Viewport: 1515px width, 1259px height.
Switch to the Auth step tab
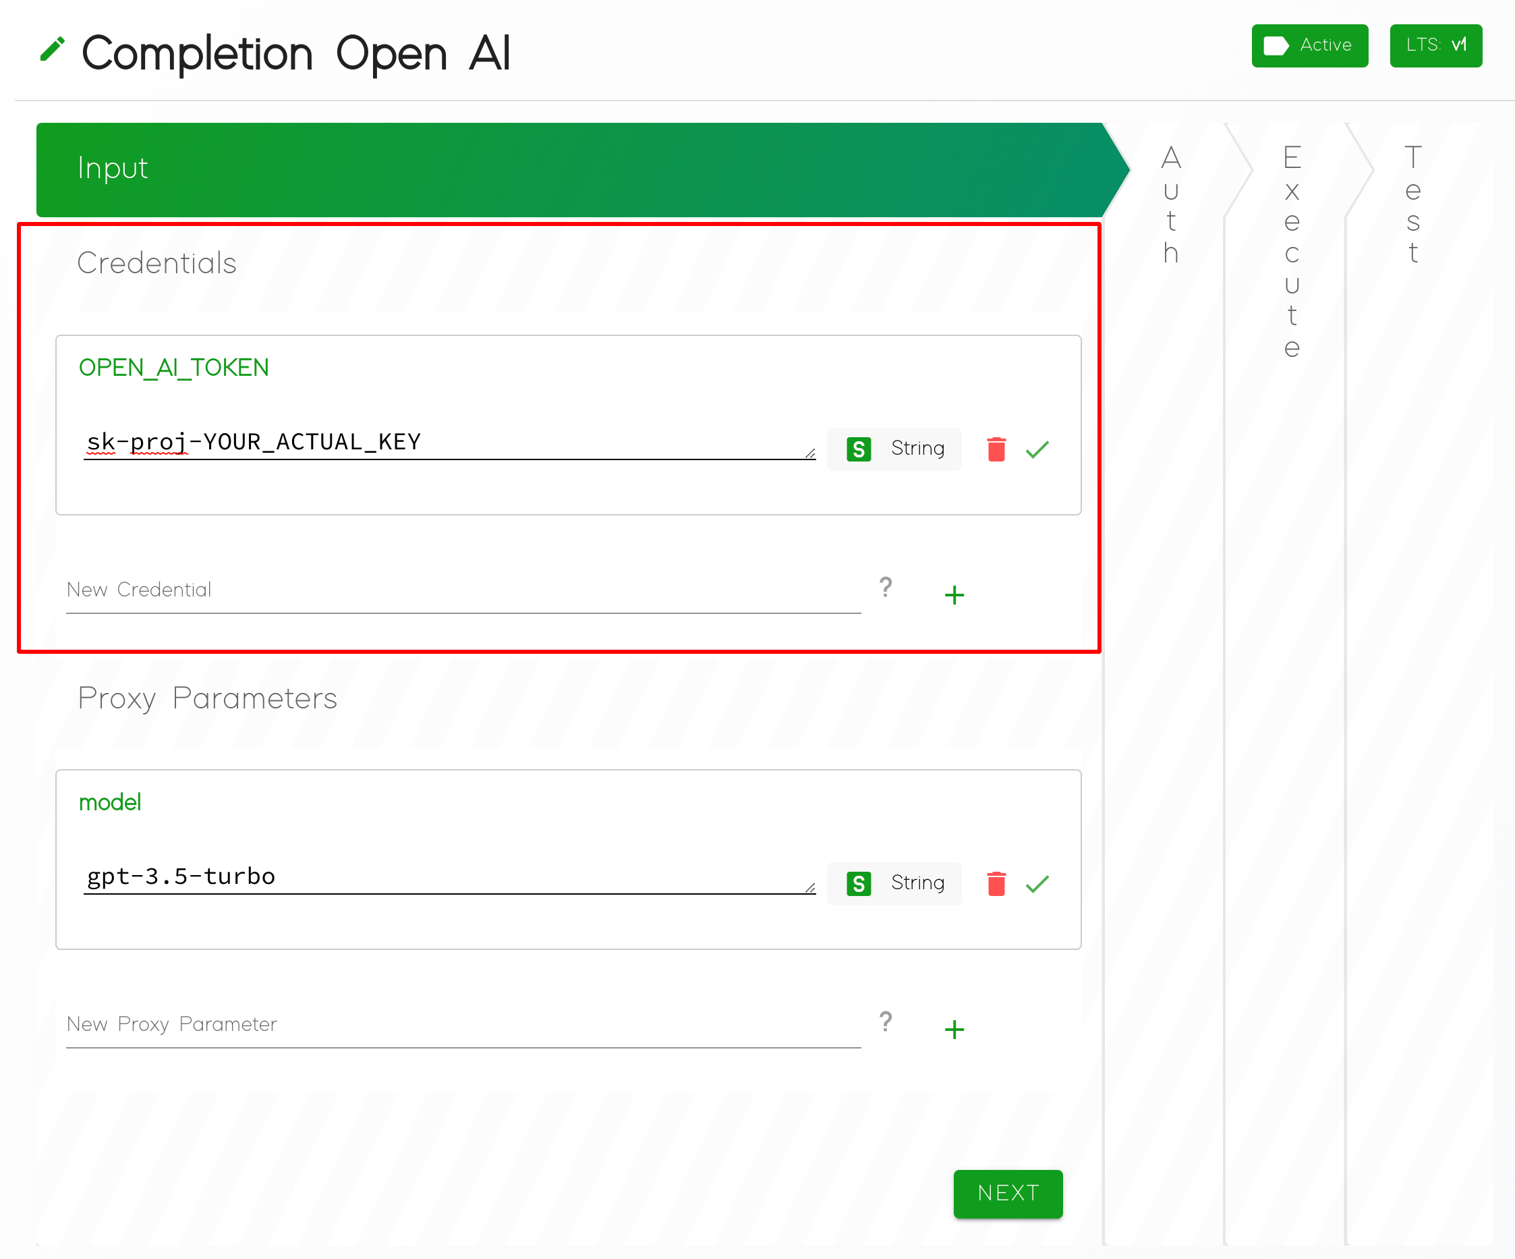point(1170,206)
